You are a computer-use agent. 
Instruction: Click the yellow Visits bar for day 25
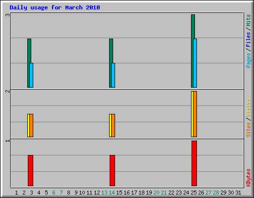click(x=192, y=114)
